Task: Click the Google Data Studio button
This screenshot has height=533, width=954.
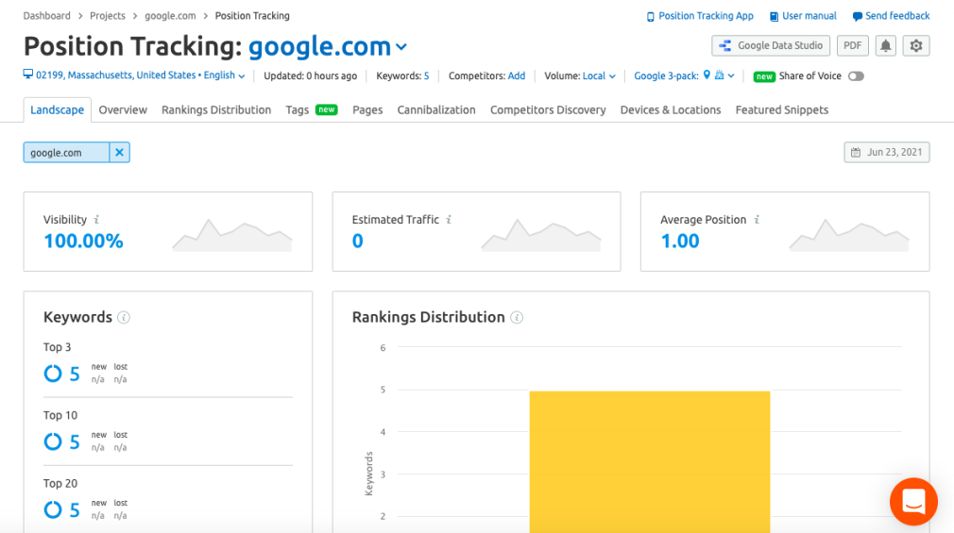Action: [771, 45]
